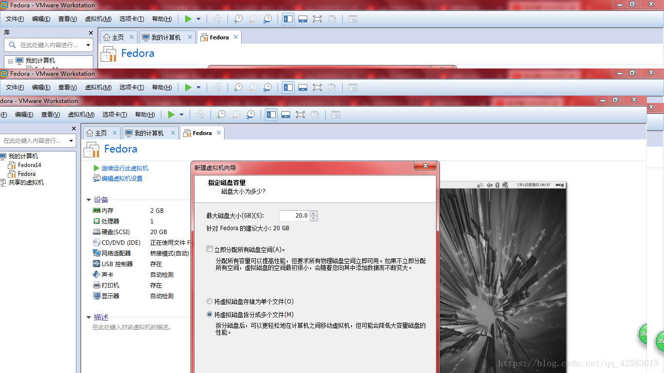
Task: Click thumbnail bar icon in middle window toolbar
Action: pyautogui.click(x=303, y=87)
